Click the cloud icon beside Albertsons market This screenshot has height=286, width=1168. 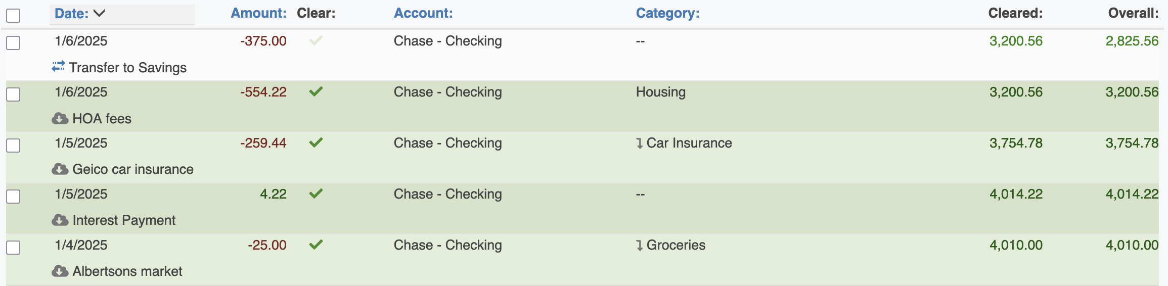click(x=60, y=271)
